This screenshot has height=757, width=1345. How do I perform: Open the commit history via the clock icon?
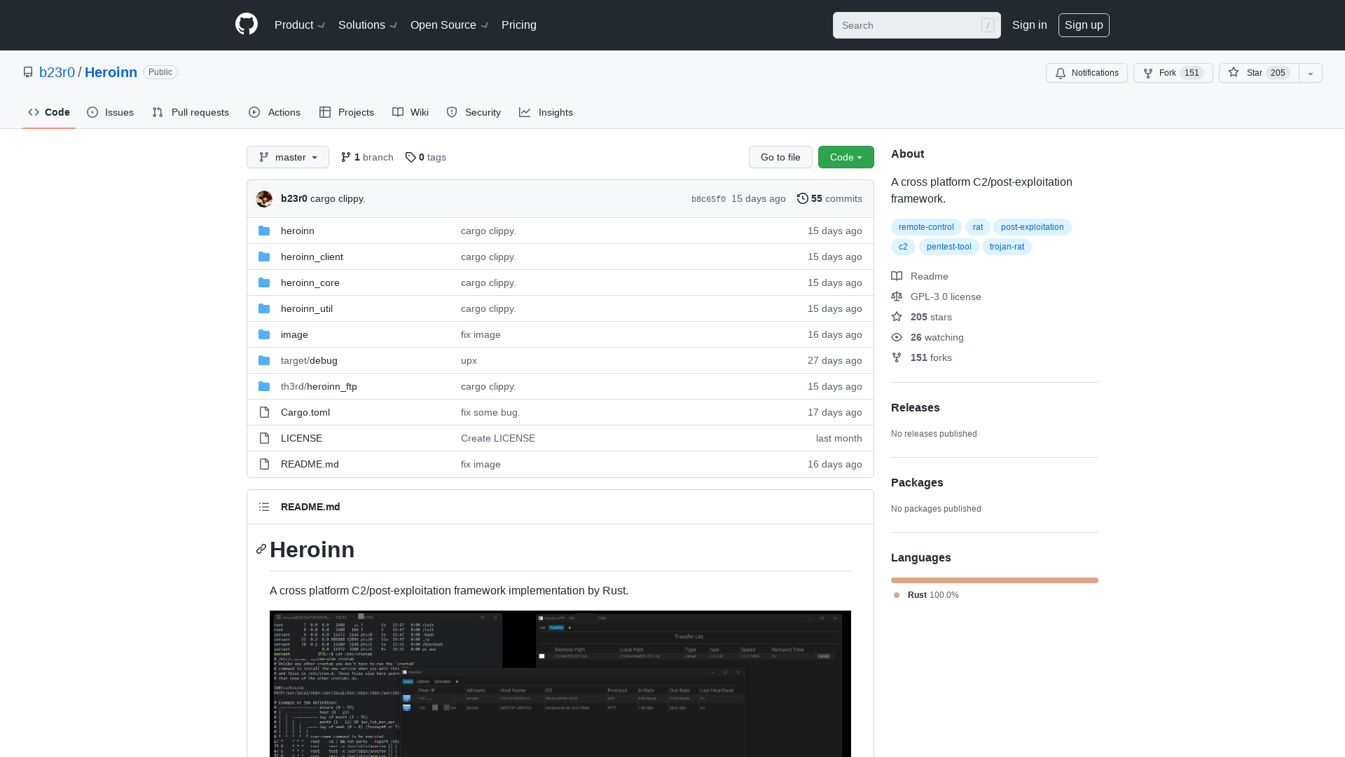pos(803,198)
